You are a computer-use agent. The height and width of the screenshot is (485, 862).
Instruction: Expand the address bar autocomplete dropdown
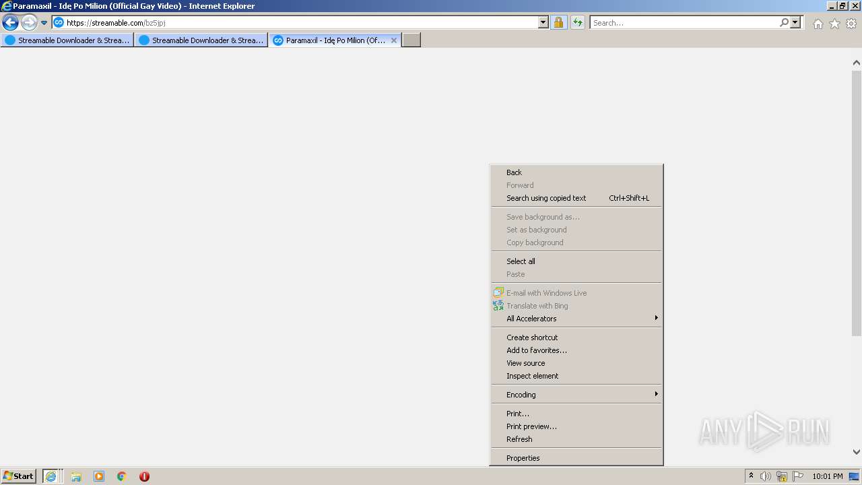pyautogui.click(x=543, y=23)
